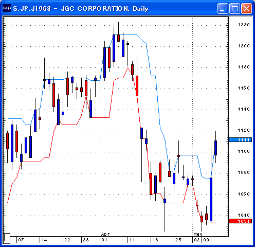Click the small box at bottom-left corner

click(x=7, y=238)
